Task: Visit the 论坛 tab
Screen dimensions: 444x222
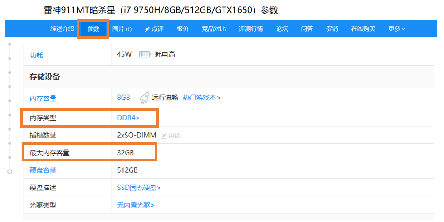Action: [x=282, y=29]
